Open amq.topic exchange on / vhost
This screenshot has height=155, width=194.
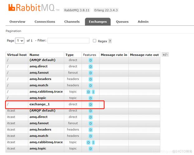click(38, 98)
